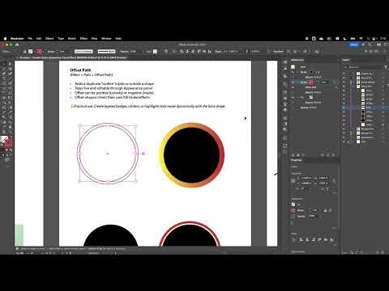Click the reference point locator in Properties
The width and height of the screenshot is (389, 291).
pos(294,180)
